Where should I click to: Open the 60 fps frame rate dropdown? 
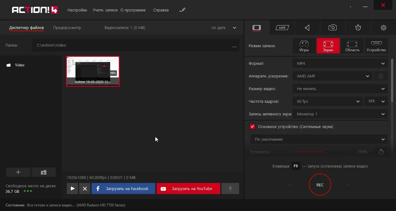(328, 101)
